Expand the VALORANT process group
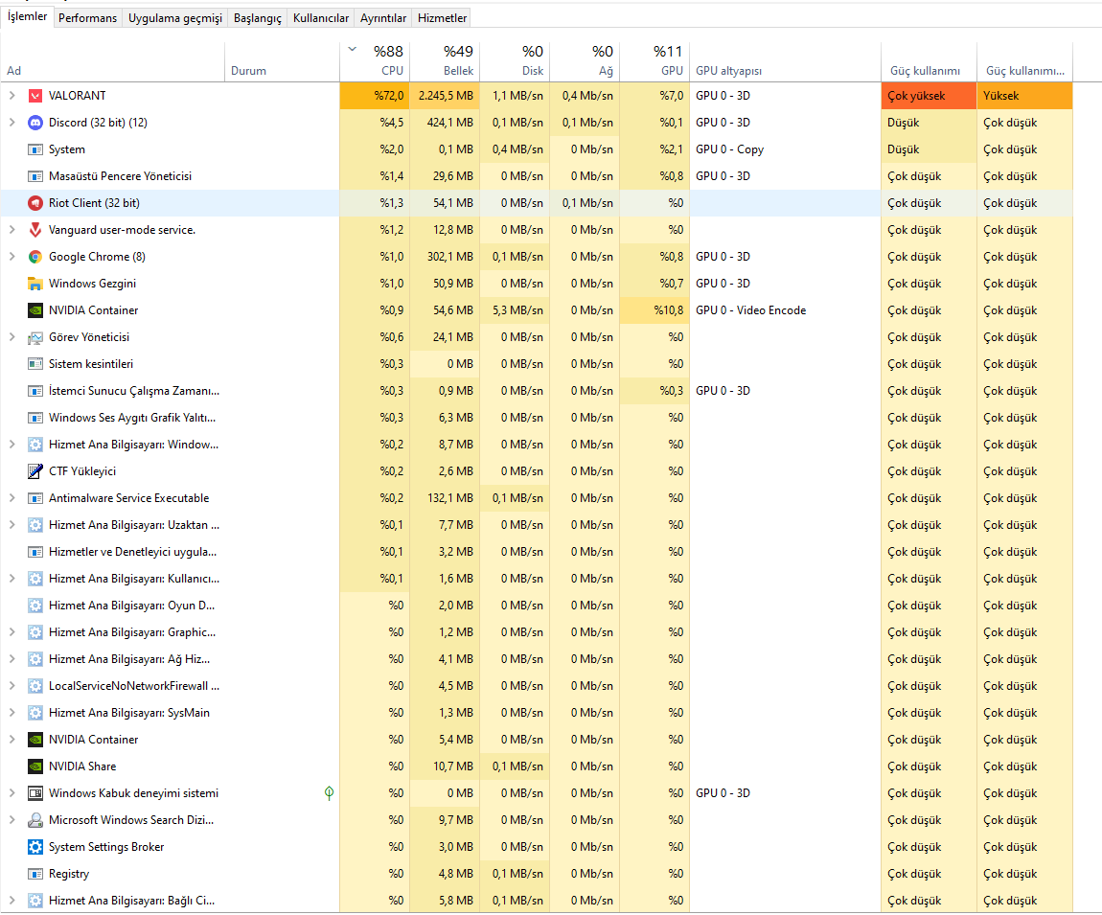This screenshot has width=1102, height=915. (x=12, y=96)
